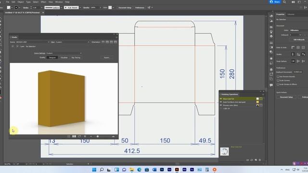
Task: Click the first orientation icon in Studio panel
Action: 103,42
